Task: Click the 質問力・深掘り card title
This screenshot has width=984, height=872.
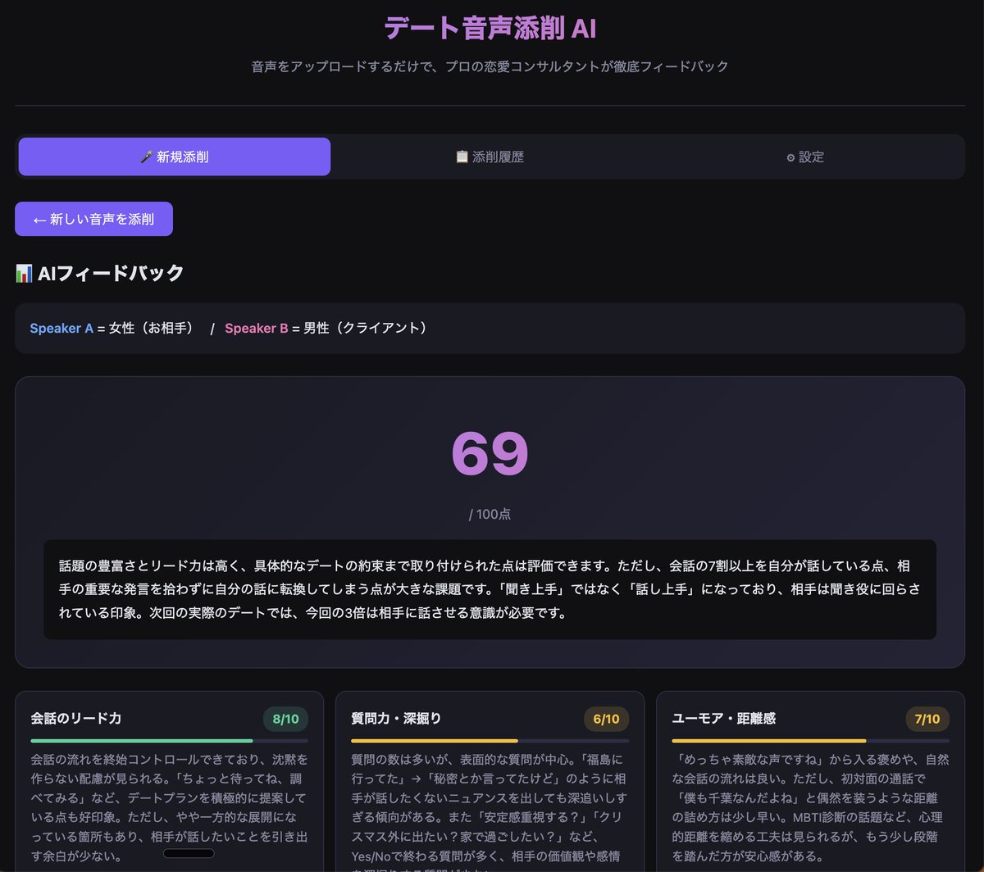Action: [396, 718]
